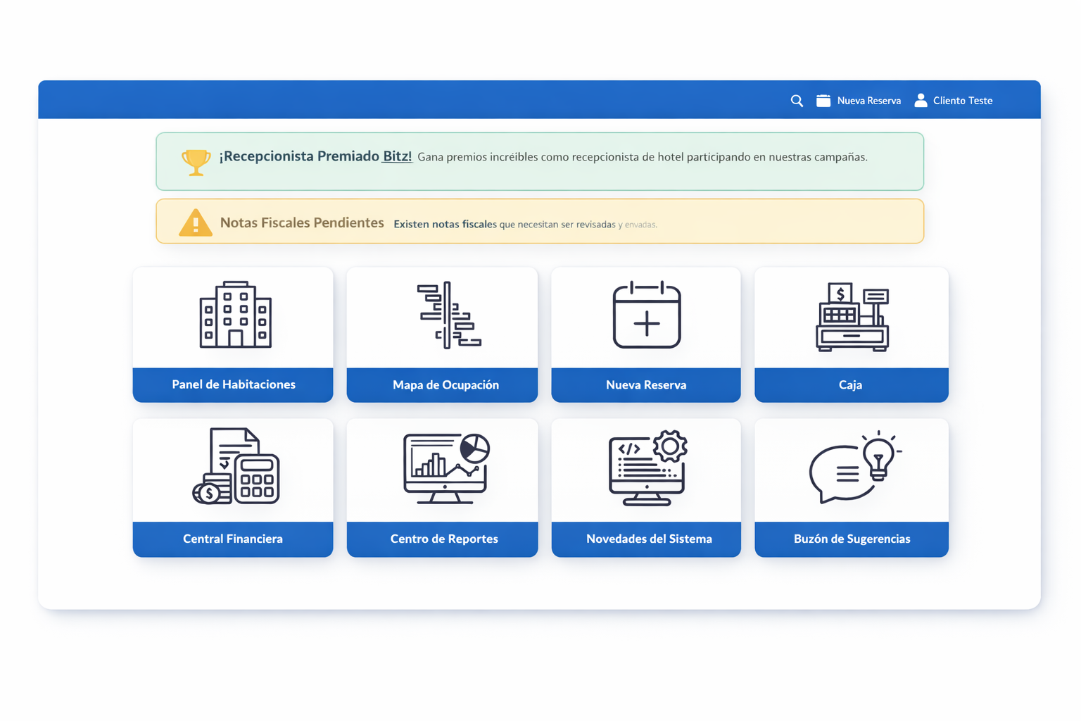Click the lightbulb speech bubble icon
Screen dimensions: 1081x721
(x=854, y=467)
